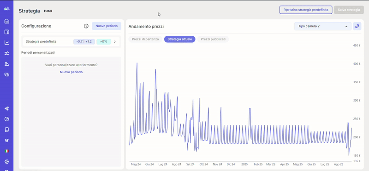This screenshot has width=369, height=171.
Task: Select the Prezzi di partenza toggle
Action: point(145,39)
